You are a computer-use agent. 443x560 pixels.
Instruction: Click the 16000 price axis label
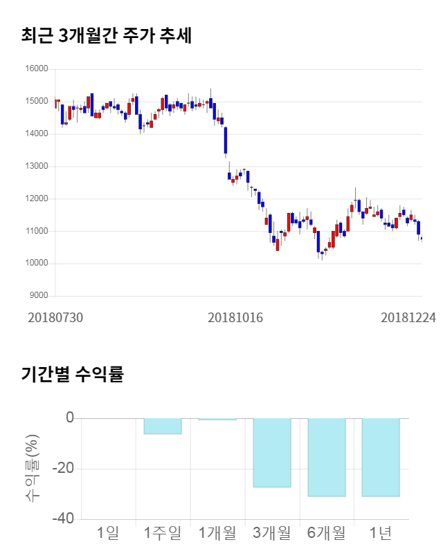36,69
